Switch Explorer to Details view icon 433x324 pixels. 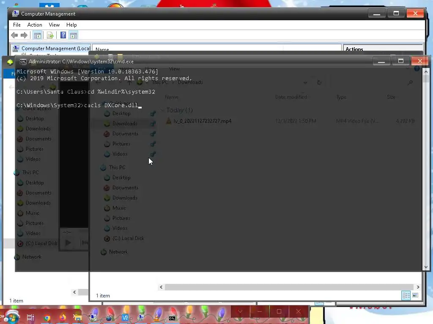point(406,296)
